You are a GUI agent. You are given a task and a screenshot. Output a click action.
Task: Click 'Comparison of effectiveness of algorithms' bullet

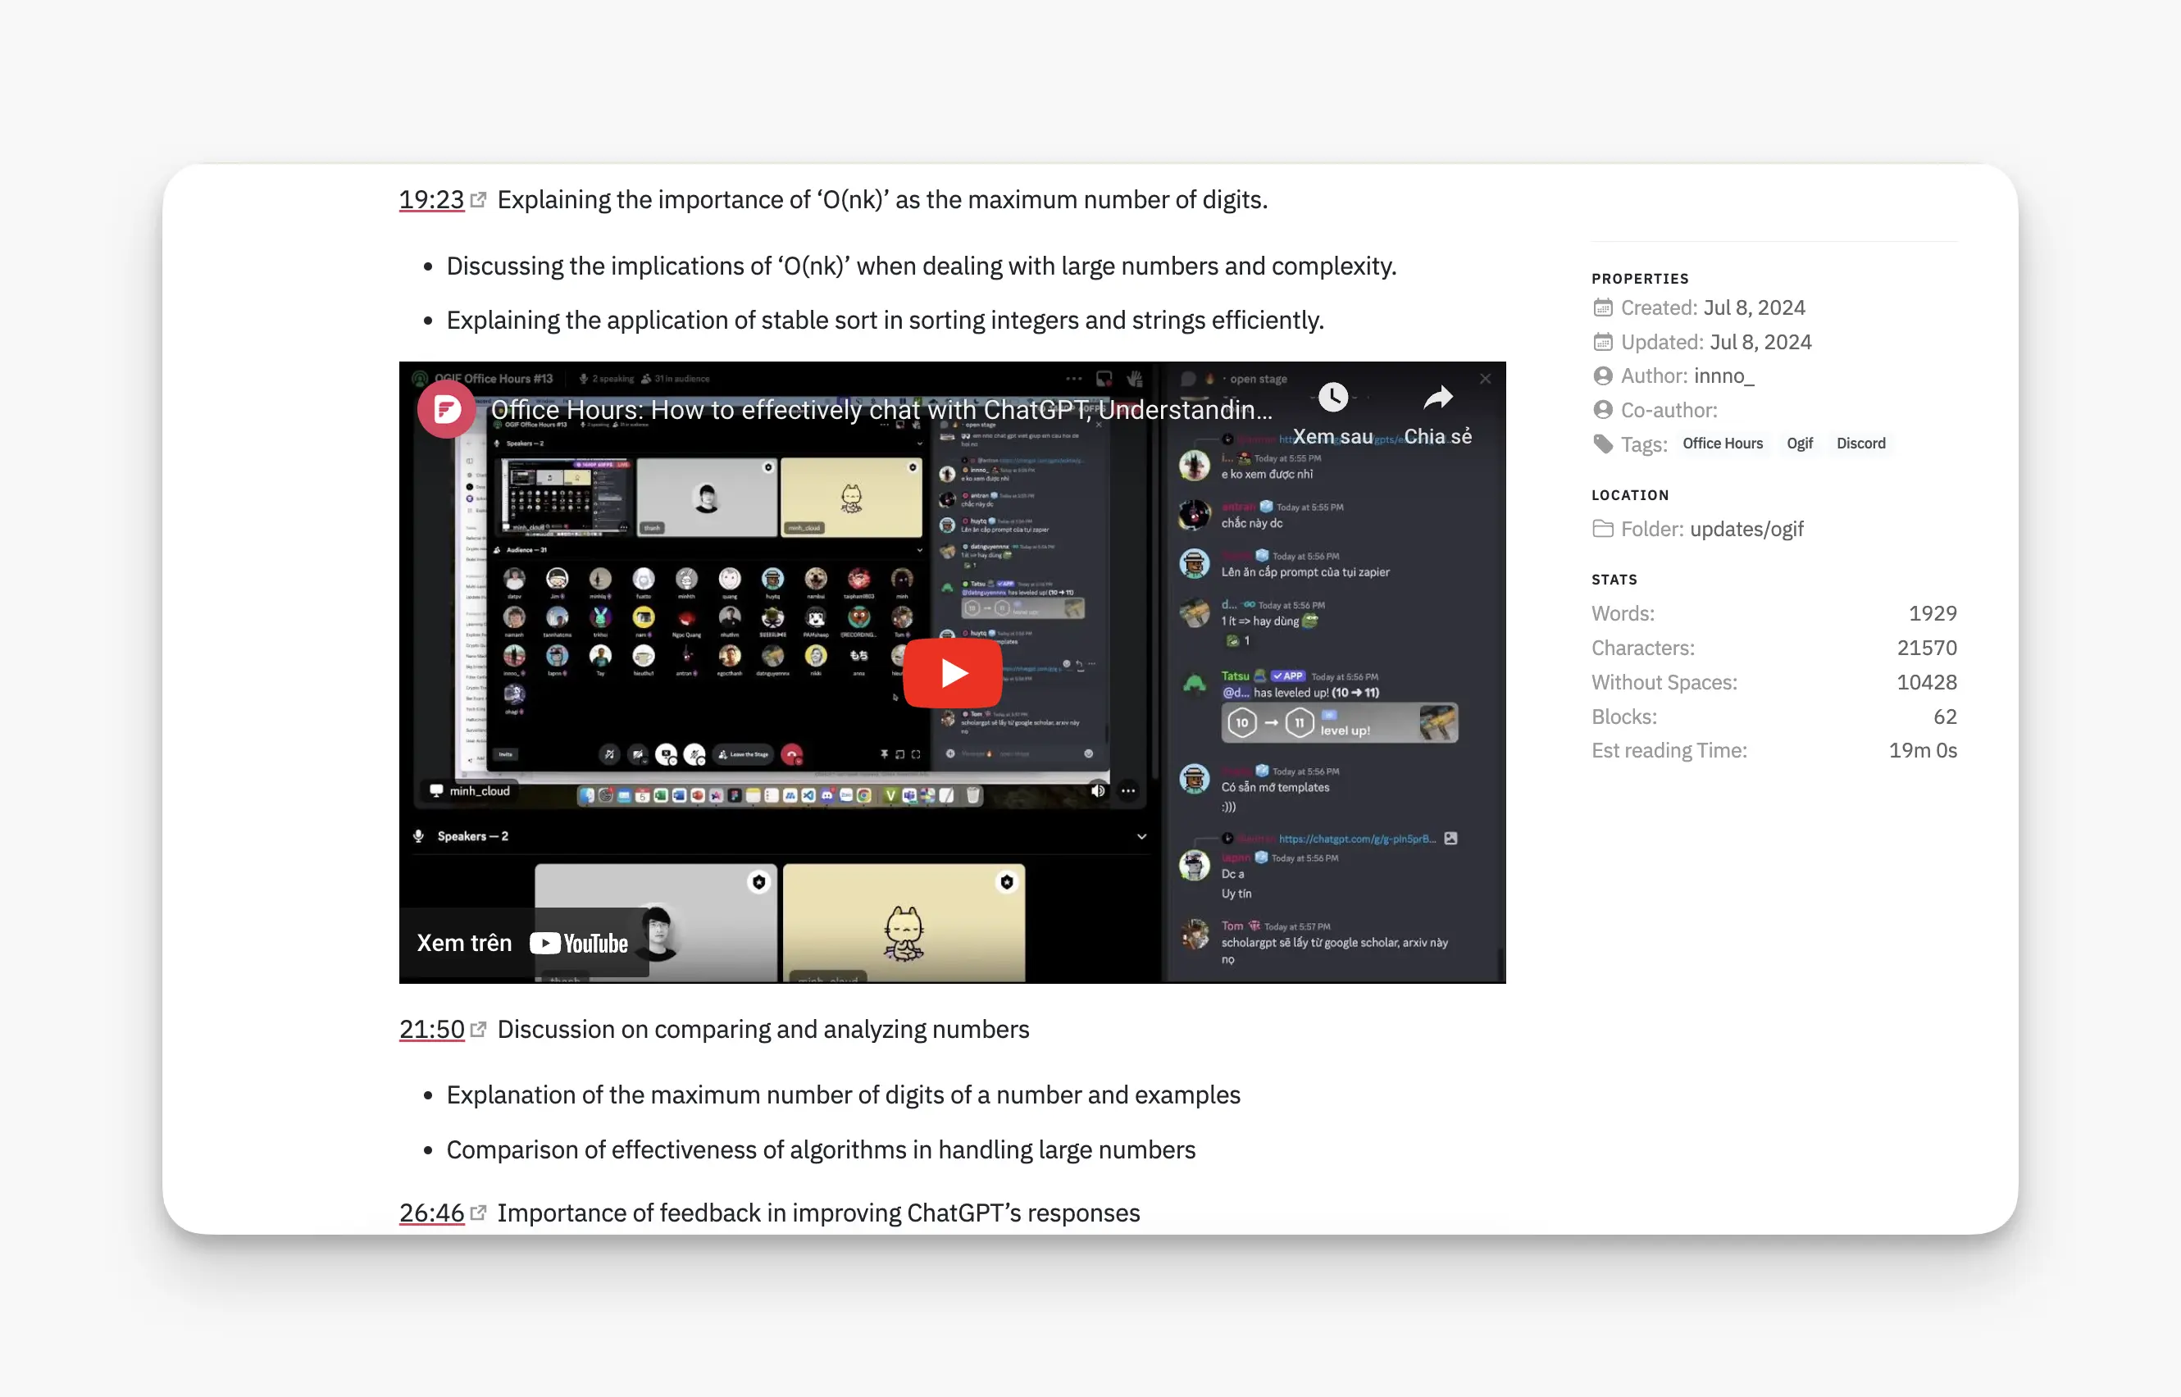pos(820,1149)
